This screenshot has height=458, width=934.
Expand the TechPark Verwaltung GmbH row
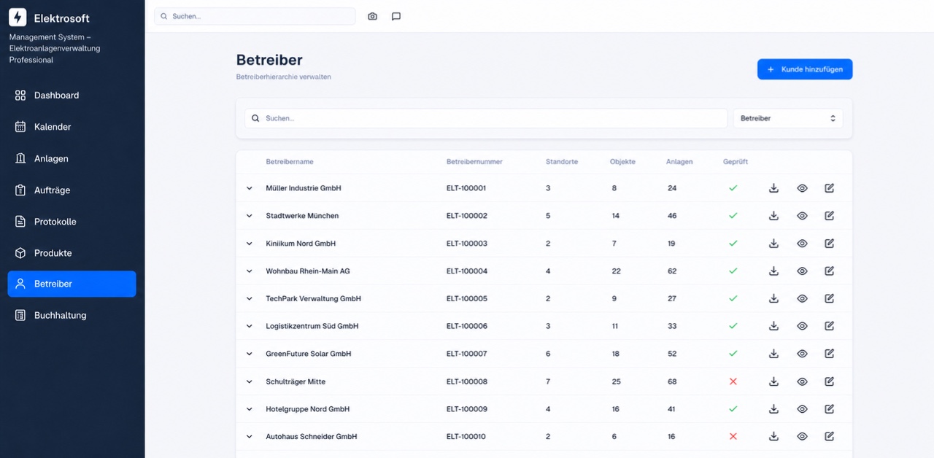click(249, 298)
